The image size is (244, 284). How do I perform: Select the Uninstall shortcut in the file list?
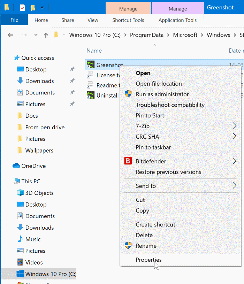102,95
